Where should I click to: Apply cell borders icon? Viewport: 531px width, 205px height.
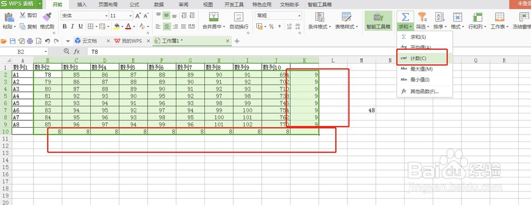pyautogui.click(x=90, y=26)
